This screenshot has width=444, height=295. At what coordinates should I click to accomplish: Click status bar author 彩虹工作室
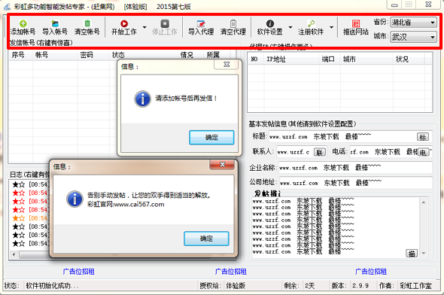click(416, 286)
